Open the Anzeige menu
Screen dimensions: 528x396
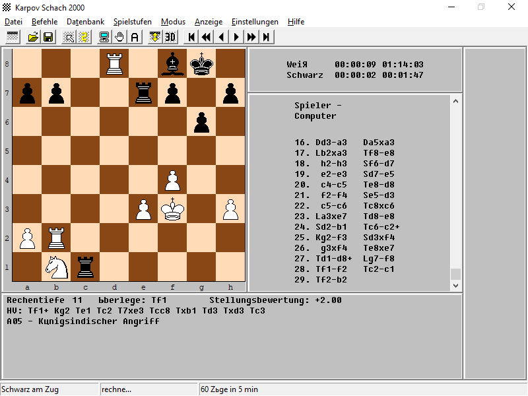209,22
